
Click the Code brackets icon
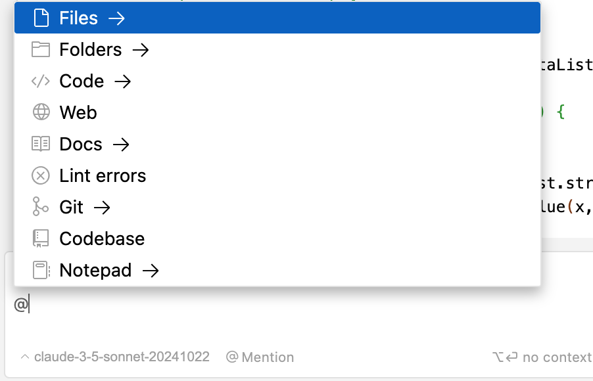pos(41,81)
